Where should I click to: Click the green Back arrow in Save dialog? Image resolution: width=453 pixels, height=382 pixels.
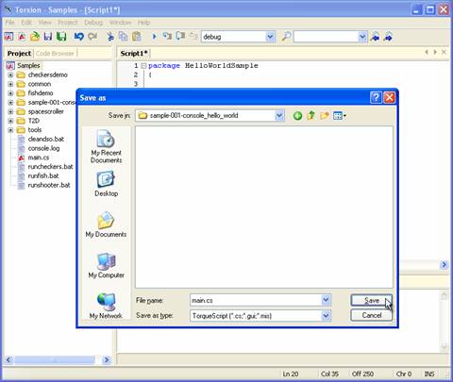tap(297, 116)
